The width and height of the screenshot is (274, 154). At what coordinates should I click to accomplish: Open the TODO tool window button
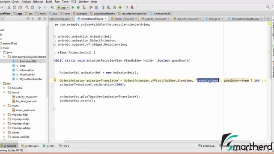(x=64, y=146)
